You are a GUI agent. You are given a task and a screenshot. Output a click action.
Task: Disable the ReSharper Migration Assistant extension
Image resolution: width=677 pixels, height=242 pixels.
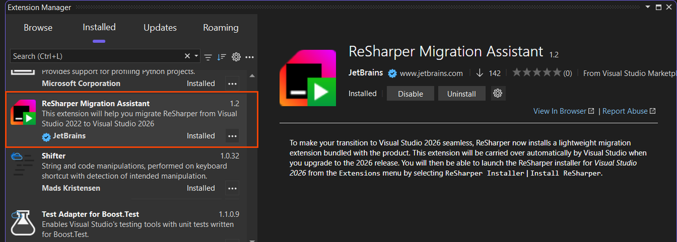coord(410,94)
